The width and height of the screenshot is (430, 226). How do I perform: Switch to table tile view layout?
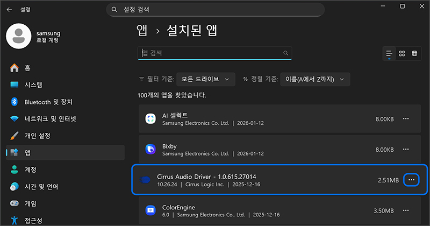click(414, 53)
